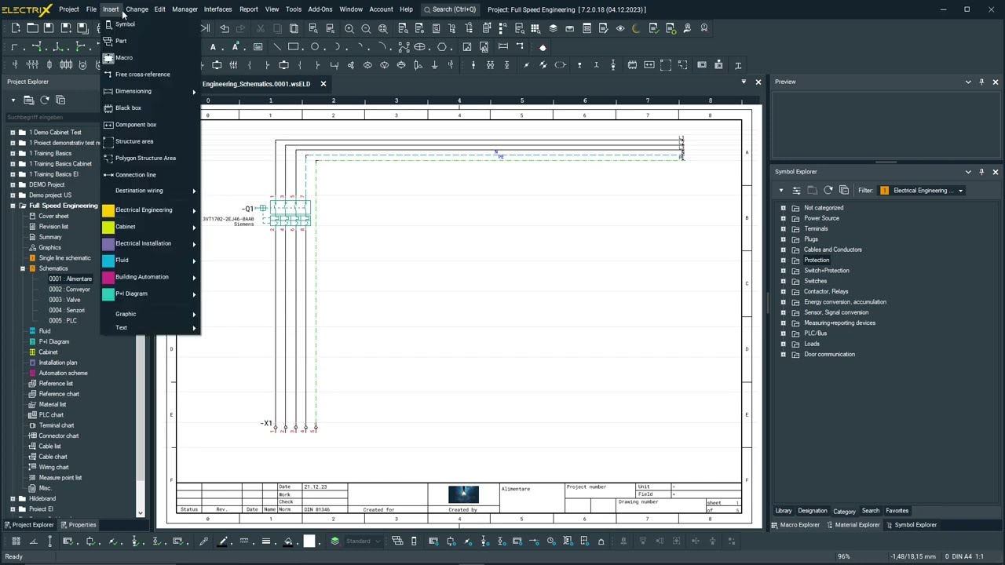This screenshot has width=1005, height=565.
Task: Collapse the Schematics tree node
Action: pos(23,268)
